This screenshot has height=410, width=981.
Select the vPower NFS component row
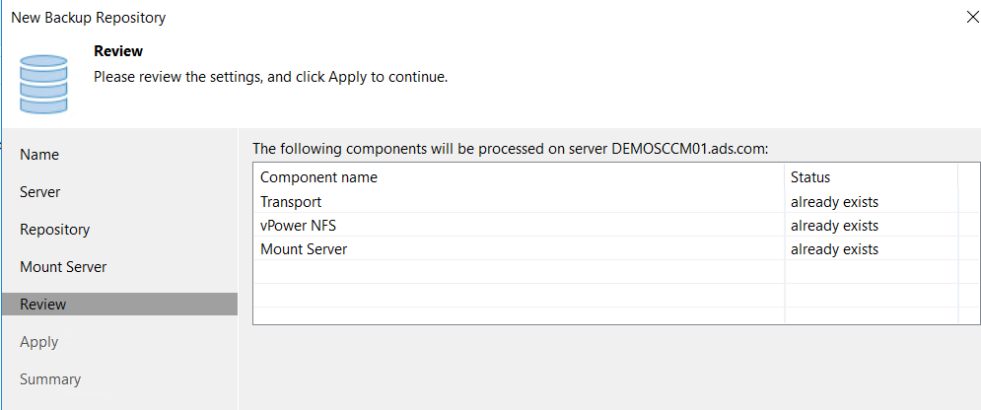[605, 226]
